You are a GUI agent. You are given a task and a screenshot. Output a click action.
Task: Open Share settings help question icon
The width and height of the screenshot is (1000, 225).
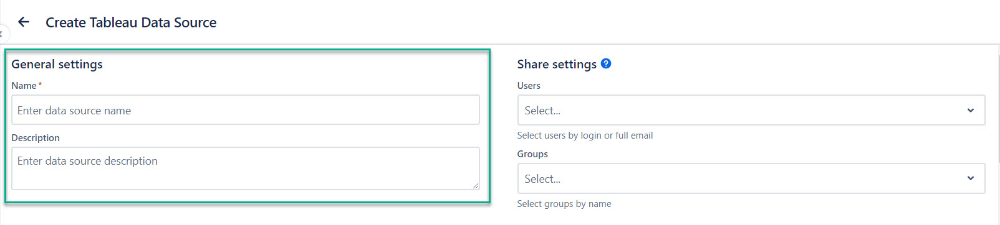pyautogui.click(x=606, y=63)
